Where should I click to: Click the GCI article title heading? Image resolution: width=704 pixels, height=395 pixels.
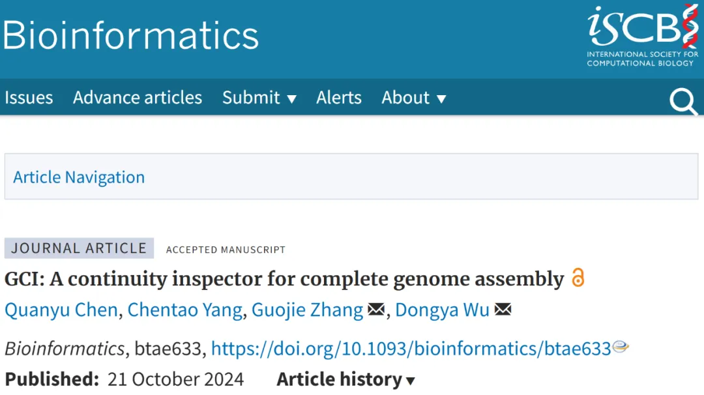(x=284, y=279)
